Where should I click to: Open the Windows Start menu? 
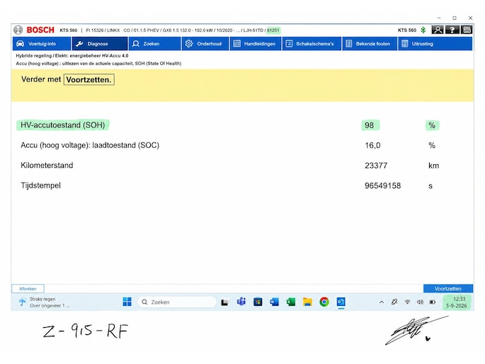[x=127, y=302]
